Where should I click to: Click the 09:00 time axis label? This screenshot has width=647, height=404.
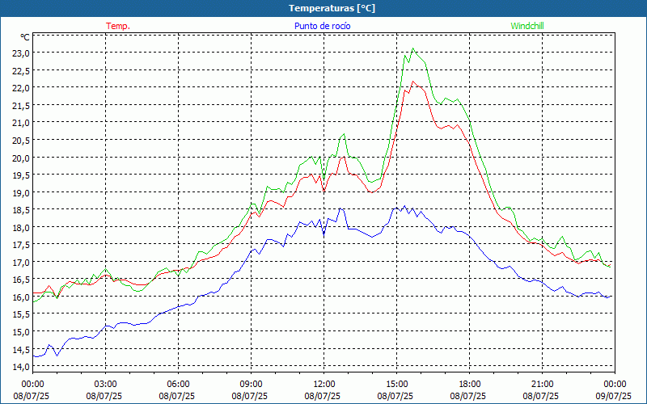click(x=251, y=384)
